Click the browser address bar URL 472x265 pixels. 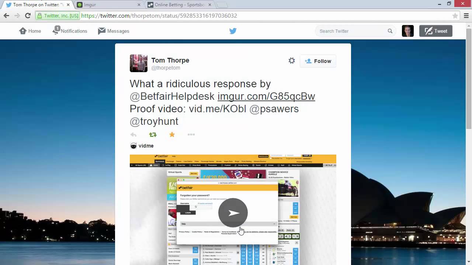pyautogui.click(x=159, y=16)
